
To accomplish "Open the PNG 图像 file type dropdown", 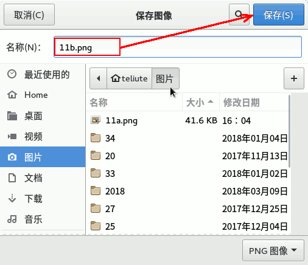I will (x=273, y=250).
